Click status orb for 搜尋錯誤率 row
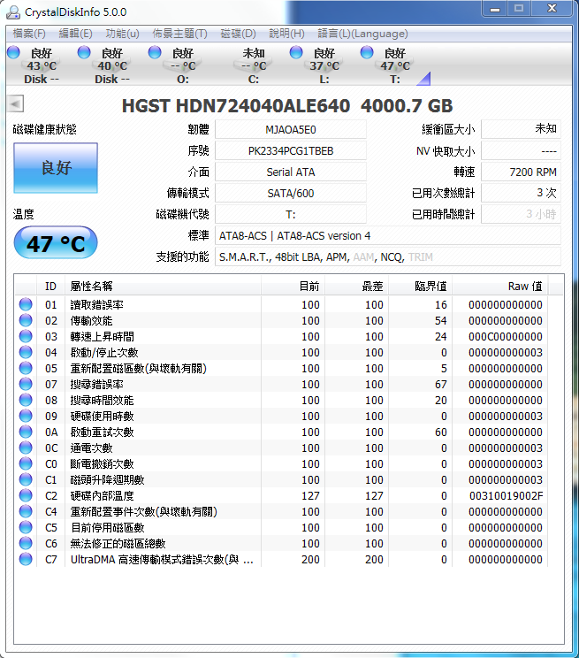This screenshot has width=579, height=658. [26, 384]
